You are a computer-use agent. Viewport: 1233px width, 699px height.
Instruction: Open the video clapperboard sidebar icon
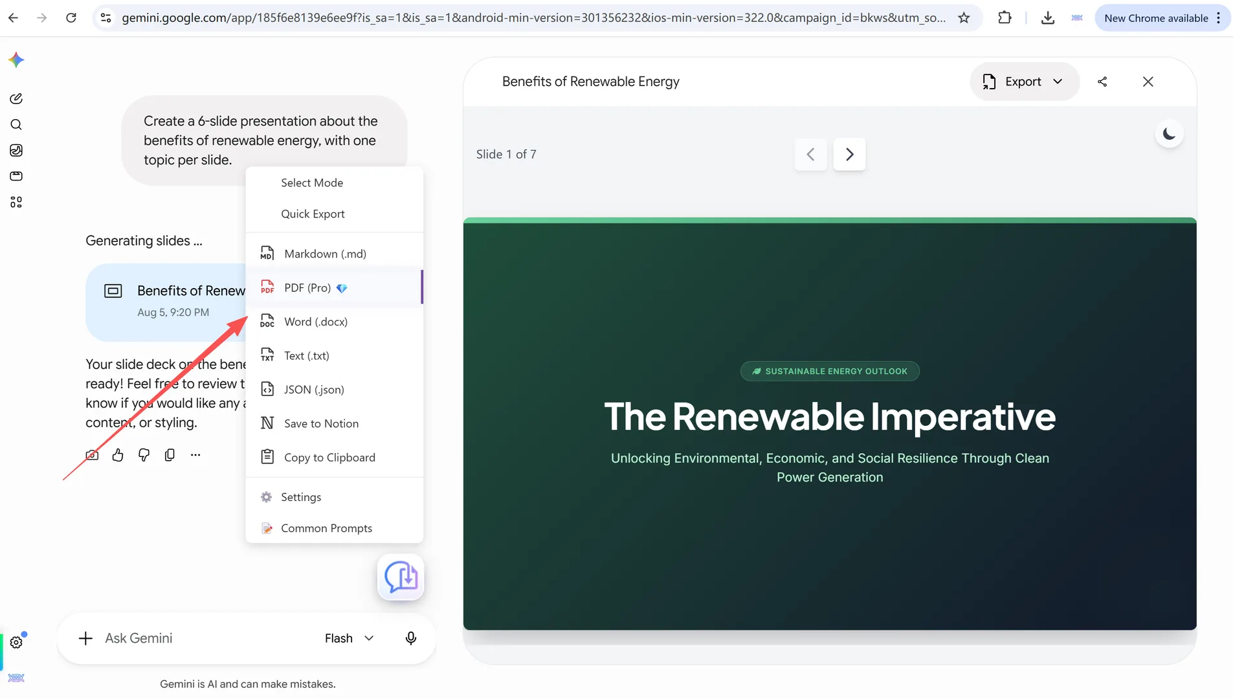16,176
